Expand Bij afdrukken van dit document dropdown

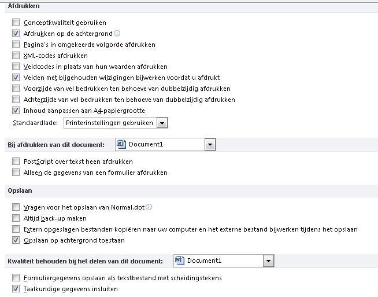click(x=210, y=144)
